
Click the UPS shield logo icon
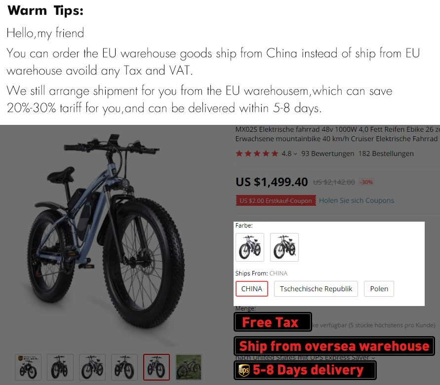244,370
